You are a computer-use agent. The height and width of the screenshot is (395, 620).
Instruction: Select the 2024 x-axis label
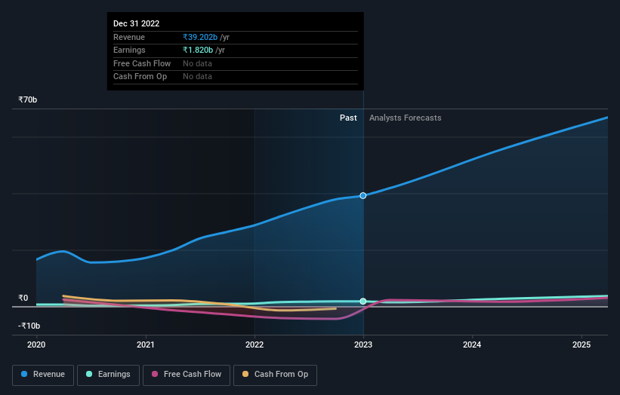click(472, 344)
